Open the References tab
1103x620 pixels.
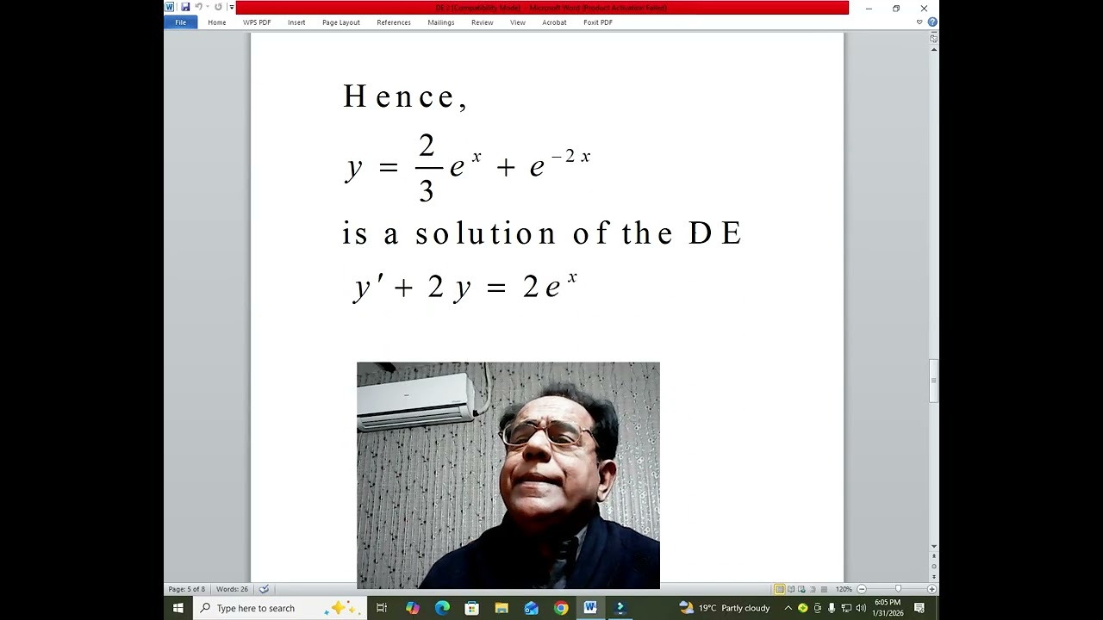click(394, 22)
